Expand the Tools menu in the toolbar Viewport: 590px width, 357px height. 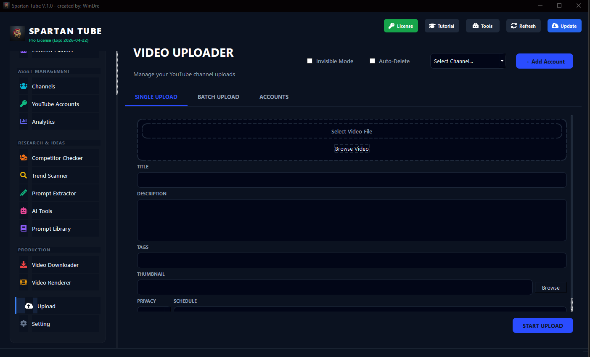(482, 26)
